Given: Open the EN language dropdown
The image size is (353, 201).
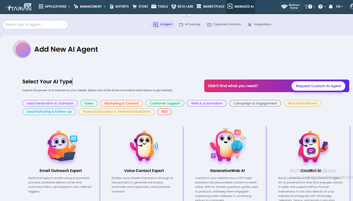Looking at the screenshot, I should click(x=339, y=7).
